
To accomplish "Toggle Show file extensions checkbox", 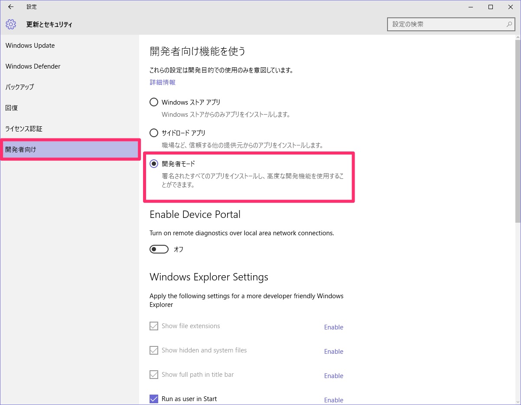I will [154, 326].
